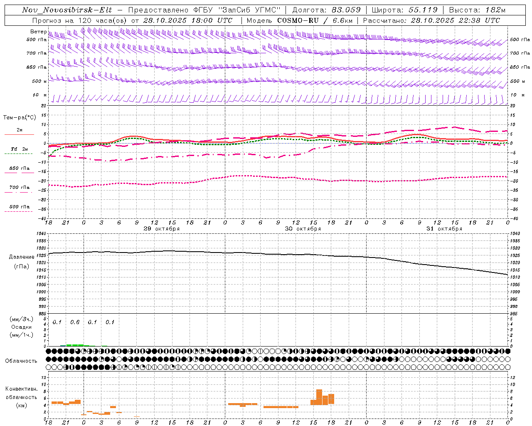
Task: Click the station title Nov_Novosibirsk-Elt
Action: coord(67,10)
